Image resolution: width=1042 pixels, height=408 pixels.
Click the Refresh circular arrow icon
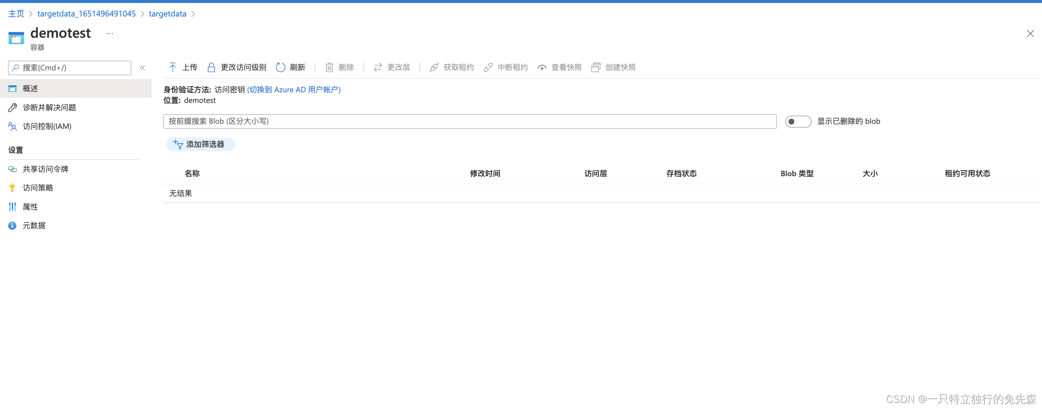coord(280,67)
